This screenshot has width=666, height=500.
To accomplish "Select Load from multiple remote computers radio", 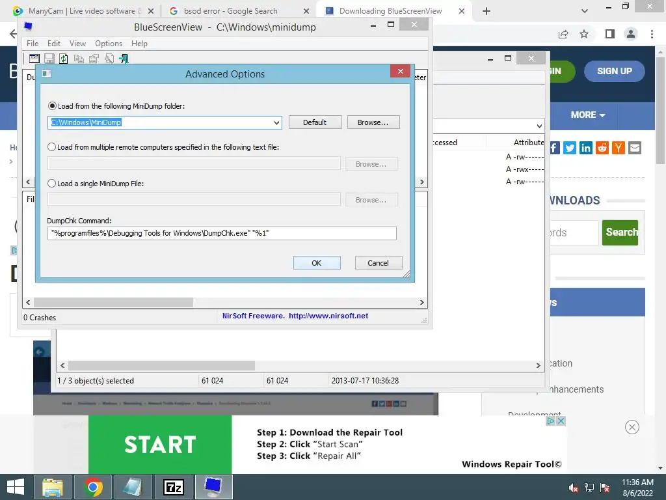I will (x=52, y=146).
